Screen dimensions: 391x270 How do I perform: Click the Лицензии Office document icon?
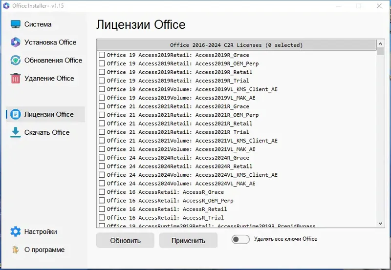pos(16,115)
